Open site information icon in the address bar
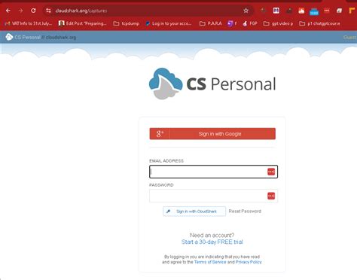The height and width of the screenshot is (280, 357). click(x=48, y=11)
